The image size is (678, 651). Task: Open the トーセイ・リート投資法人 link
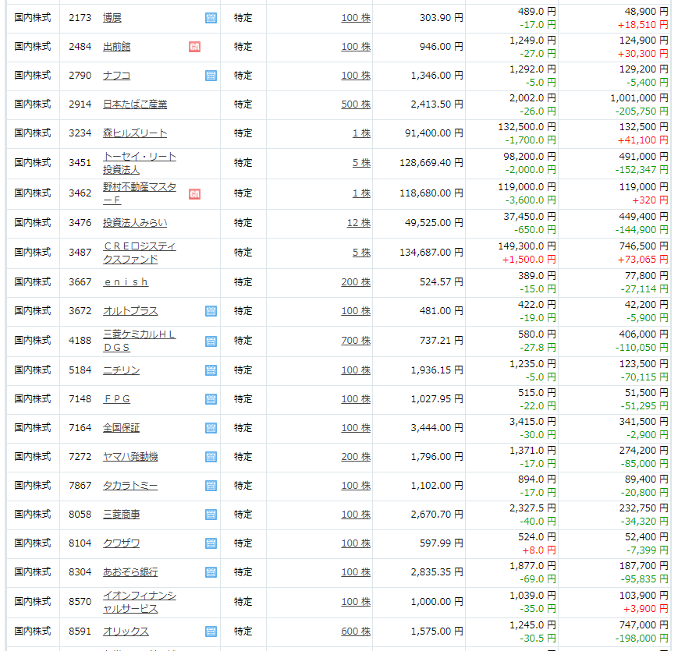[x=139, y=163]
